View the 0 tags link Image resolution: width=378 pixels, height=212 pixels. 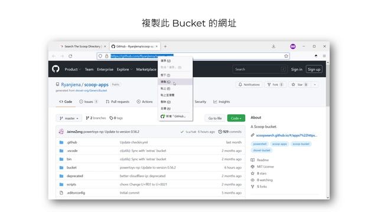pyautogui.click(x=116, y=118)
